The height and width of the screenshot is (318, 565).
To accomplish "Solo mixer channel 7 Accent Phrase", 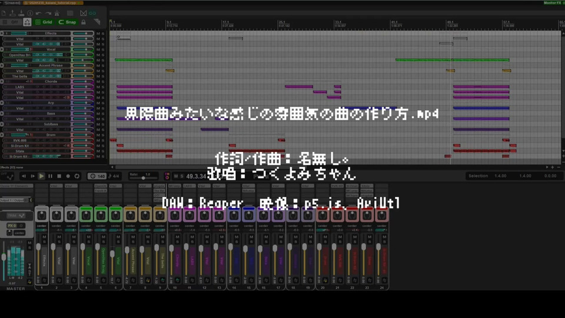I will (133, 241).
